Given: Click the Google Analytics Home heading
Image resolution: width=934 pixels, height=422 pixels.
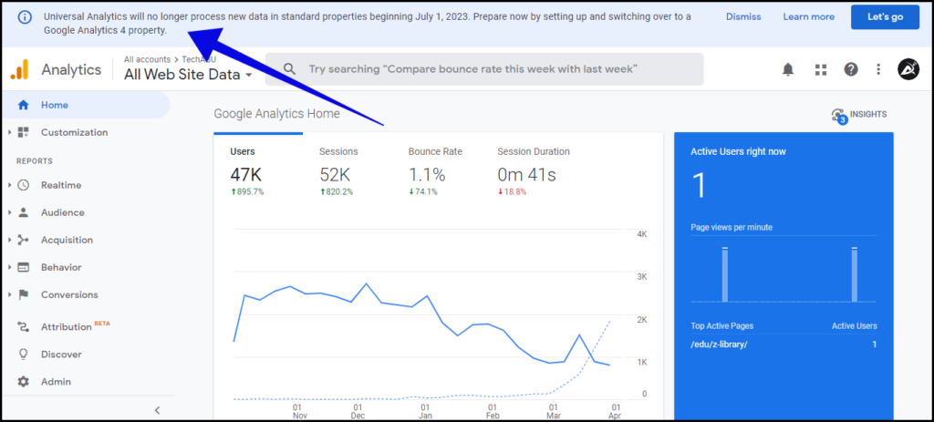Looking at the screenshot, I should click(x=277, y=113).
